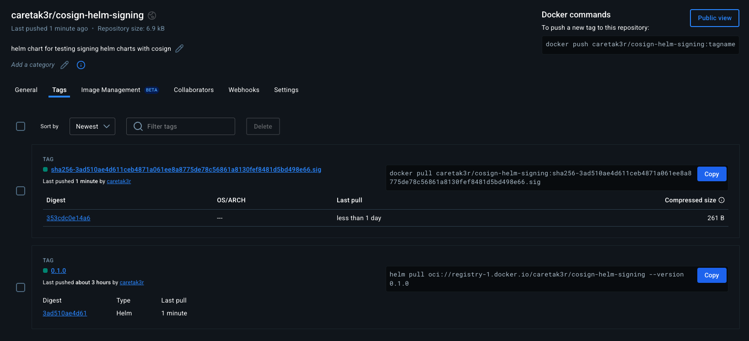
Task: Toggle the select all tags checkbox
Action: point(21,126)
